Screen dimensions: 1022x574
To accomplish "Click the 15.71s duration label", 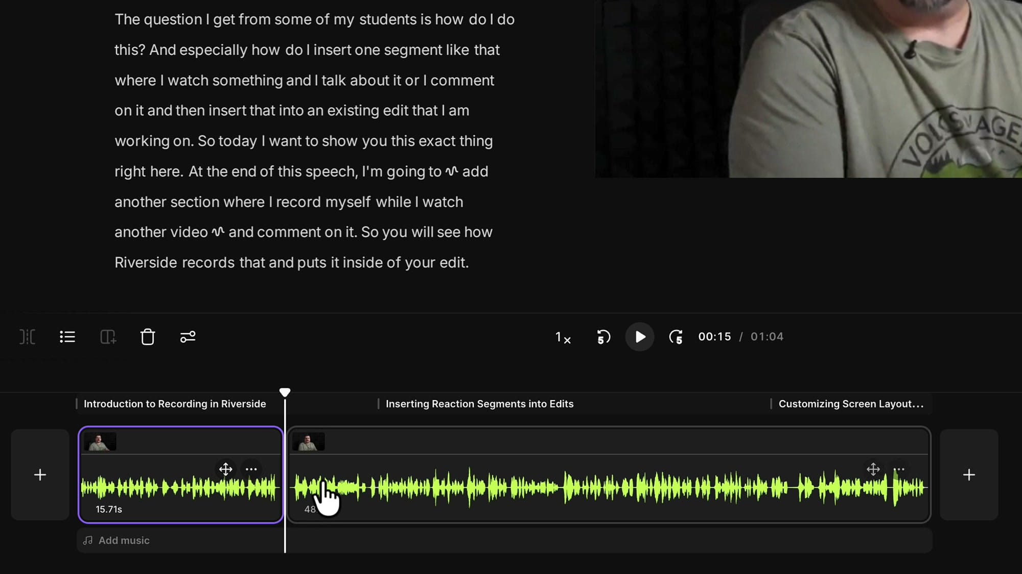I will (109, 509).
